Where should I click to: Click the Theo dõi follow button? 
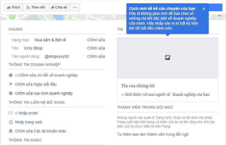pos(36,7)
